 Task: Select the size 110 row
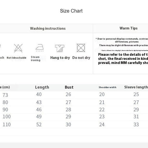pyautogui.click(x=74, y=125)
